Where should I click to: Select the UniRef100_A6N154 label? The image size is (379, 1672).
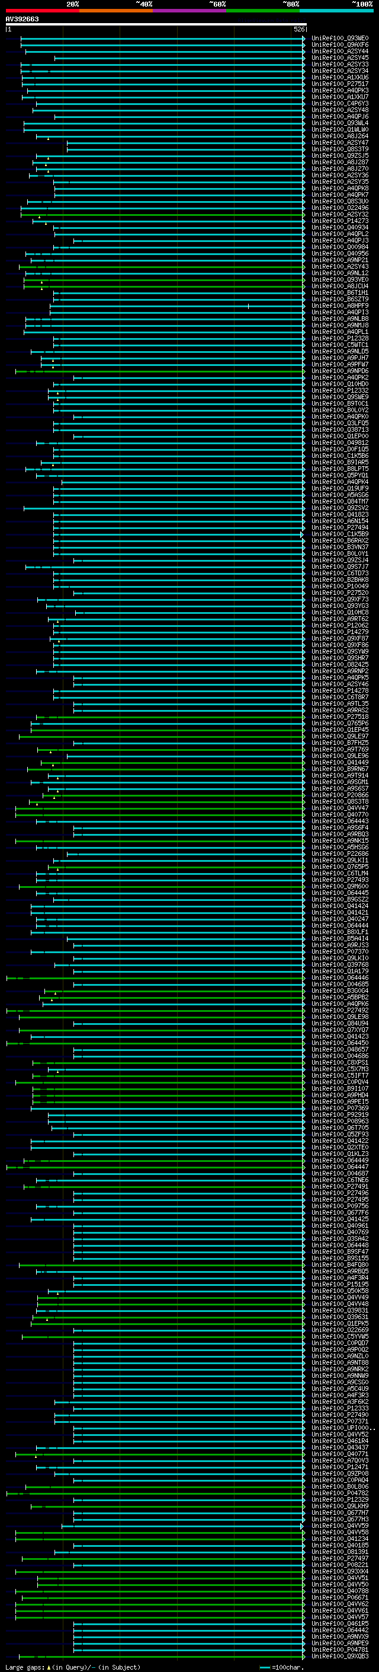[x=340, y=521]
